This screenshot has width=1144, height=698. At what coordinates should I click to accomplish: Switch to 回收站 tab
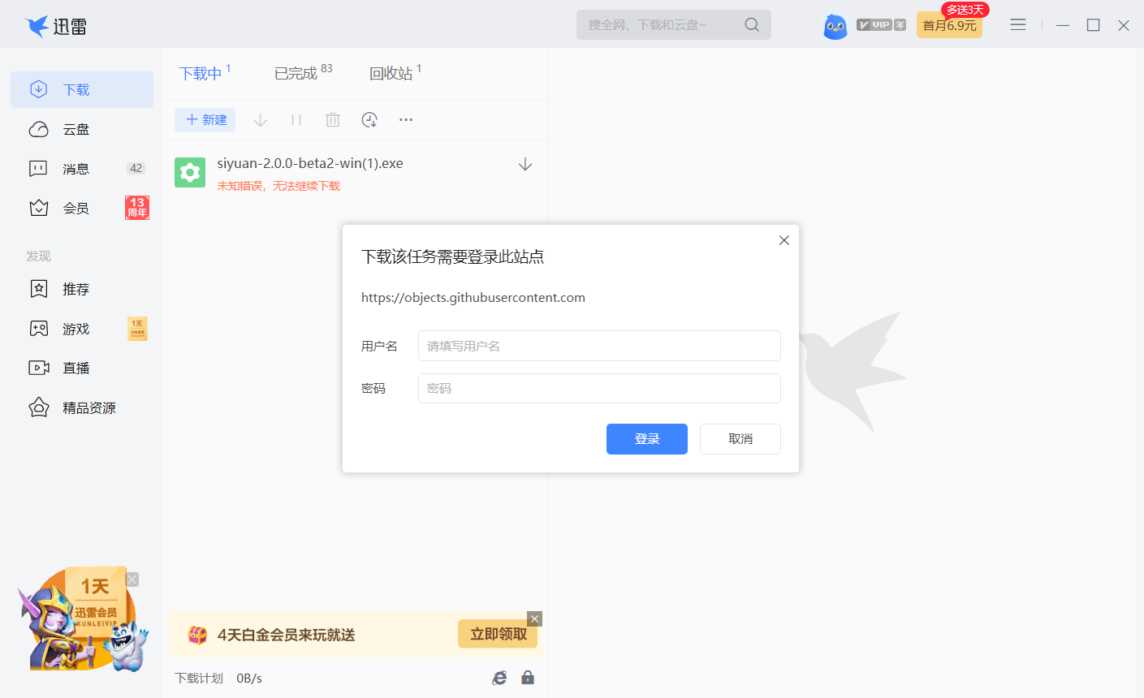395,73
